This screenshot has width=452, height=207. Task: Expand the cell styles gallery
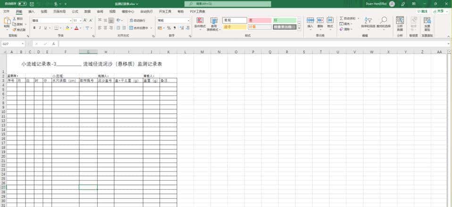pos(299,28)
